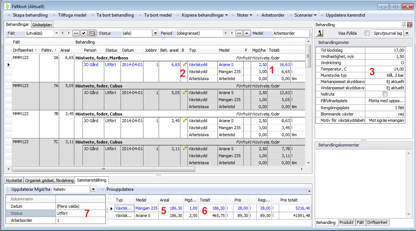Screen dimensions: 416x231
Task: Pin the Behandling side panel
Action: click(403, 25)
